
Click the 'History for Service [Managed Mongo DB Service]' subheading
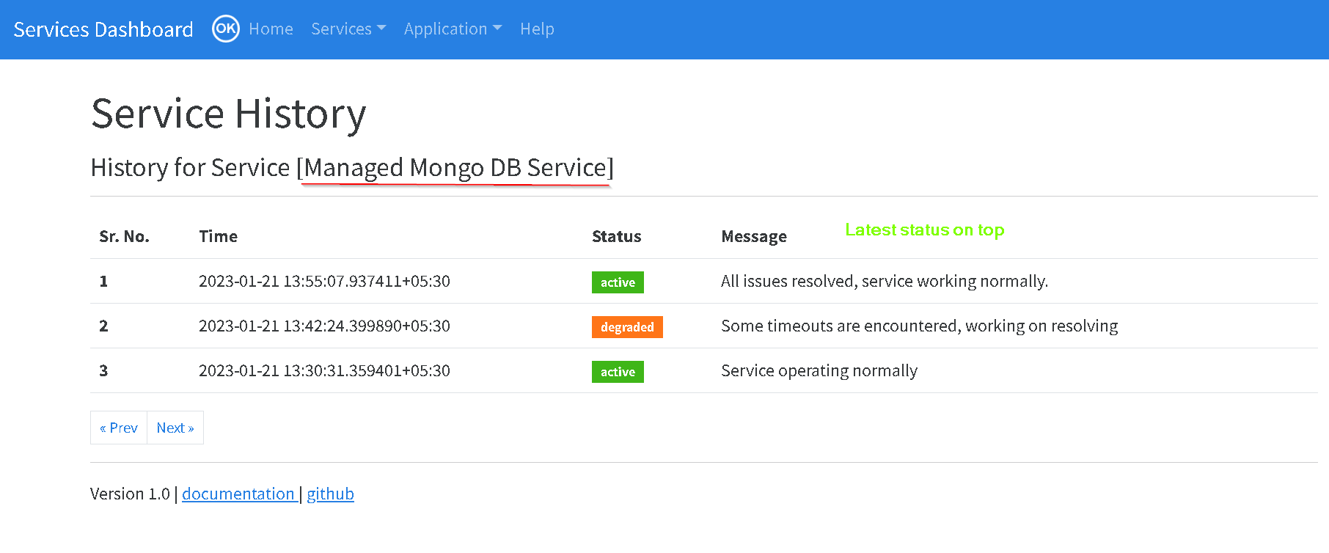pos(352,168)
